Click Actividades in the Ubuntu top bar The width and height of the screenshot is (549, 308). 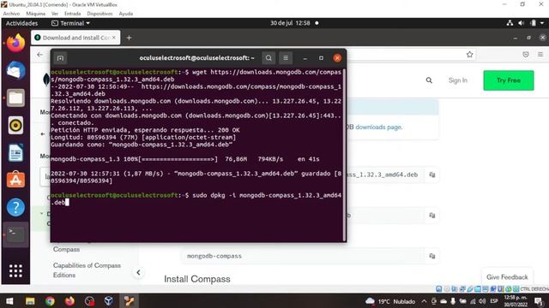[21, 23]
